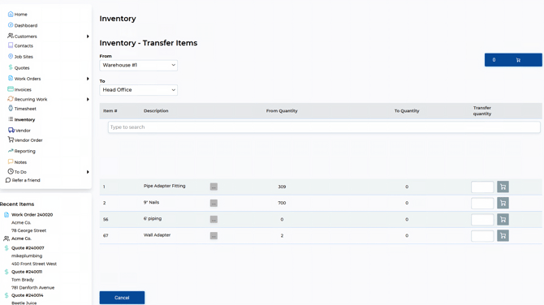Screen dimensions: 544x305
Task: Open the cart summary button showing 0
Action: click(x=513, y=60)
